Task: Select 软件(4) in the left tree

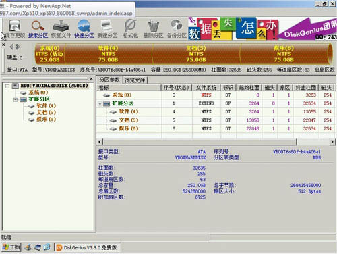Action: click(47, 105)
